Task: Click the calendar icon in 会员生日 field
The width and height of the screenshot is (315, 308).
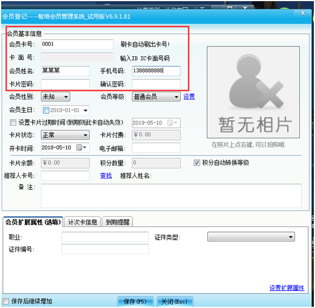Action: 46,110
